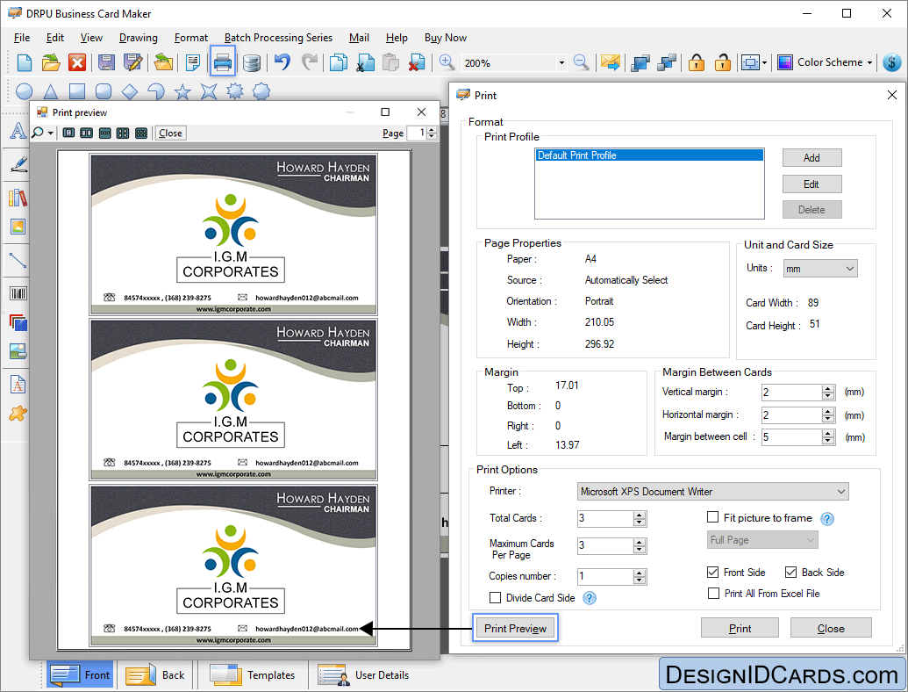Open the Units mm dropdown

(820, 269)
